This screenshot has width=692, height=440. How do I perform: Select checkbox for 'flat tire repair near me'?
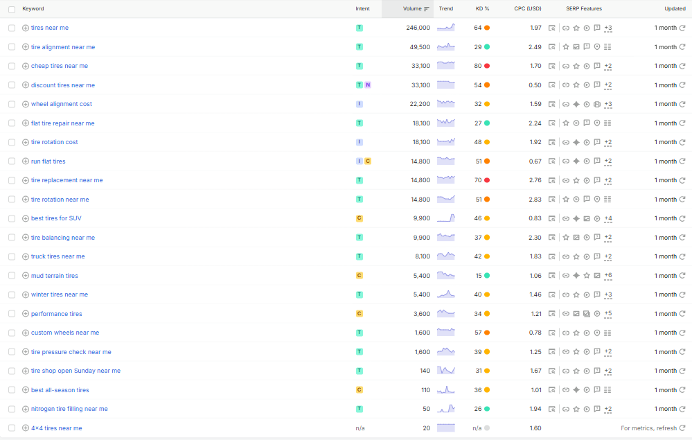pos(12,123)
